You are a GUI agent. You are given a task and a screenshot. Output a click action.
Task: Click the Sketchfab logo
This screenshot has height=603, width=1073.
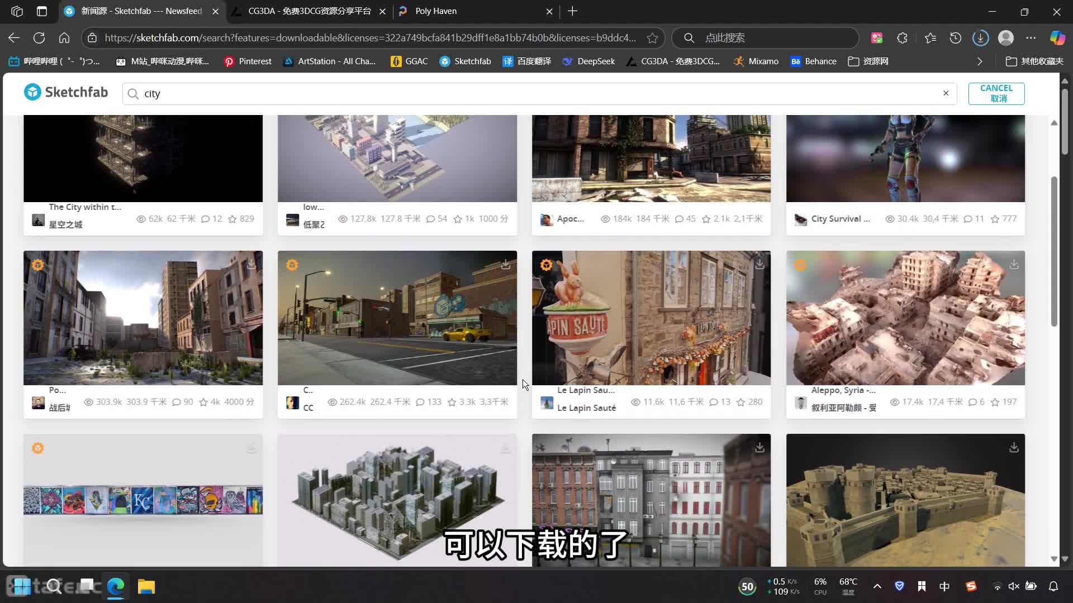point(66,92)
